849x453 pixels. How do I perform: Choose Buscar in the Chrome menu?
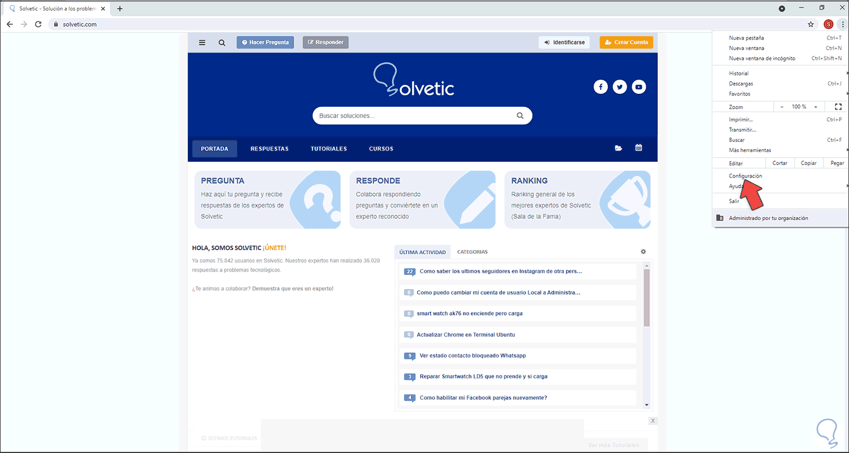[781, 140]
